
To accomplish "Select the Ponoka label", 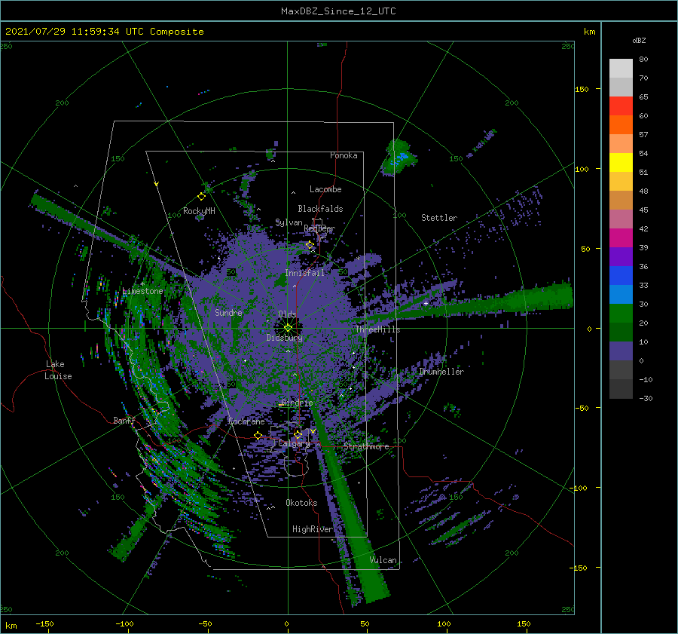I will click(x=344, y=155).
